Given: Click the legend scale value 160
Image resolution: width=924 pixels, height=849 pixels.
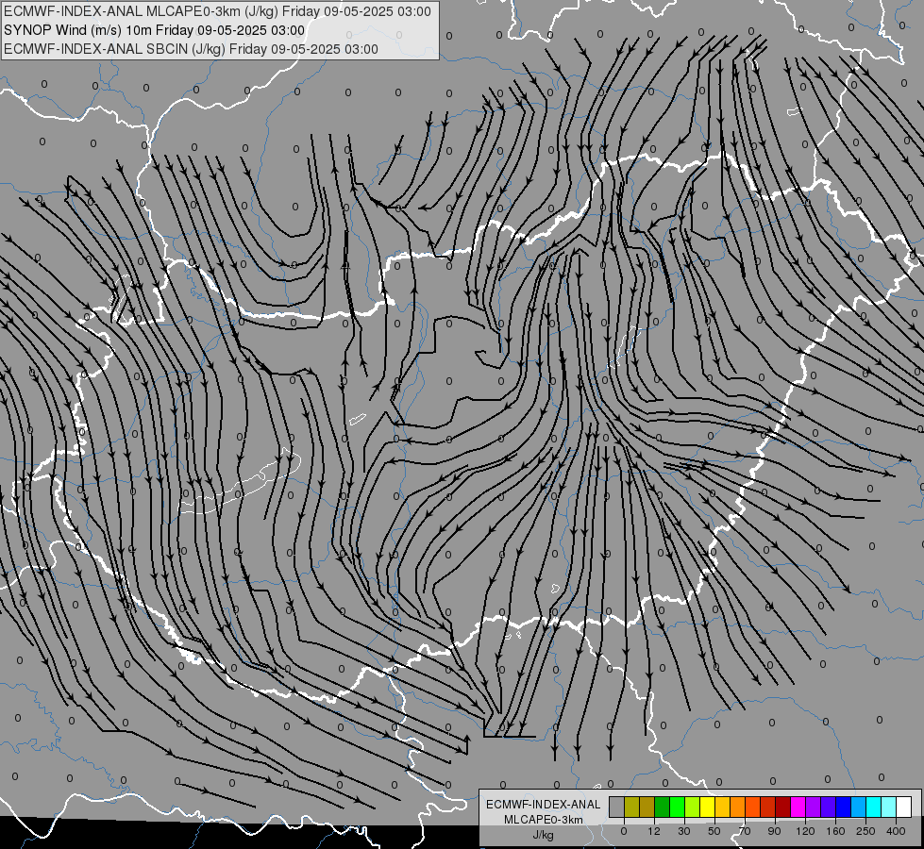Looking at the screenshot, I should click(x=835, y=831).
